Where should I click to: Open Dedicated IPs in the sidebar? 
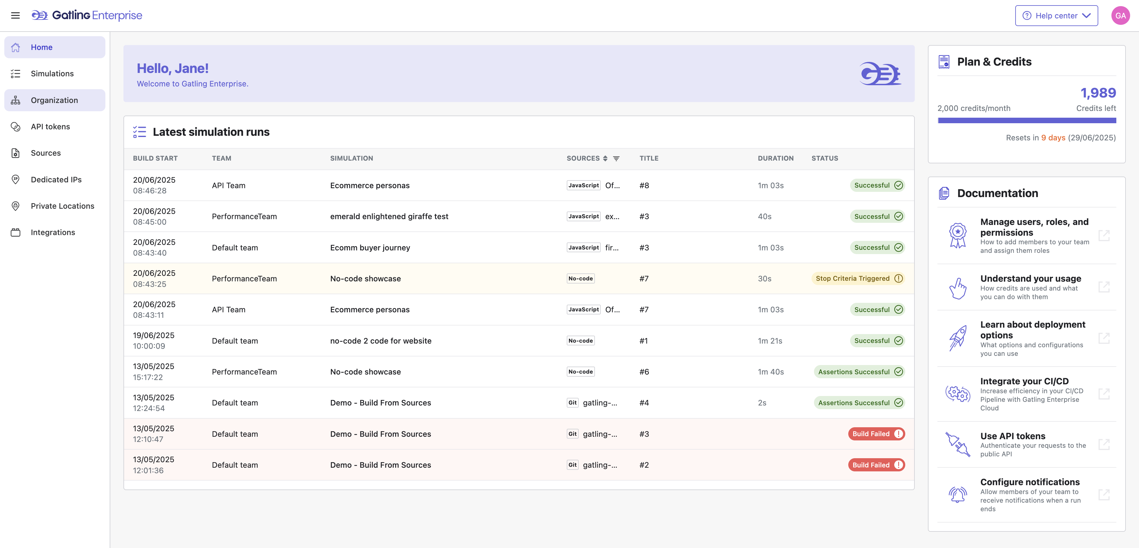point(55,180)
